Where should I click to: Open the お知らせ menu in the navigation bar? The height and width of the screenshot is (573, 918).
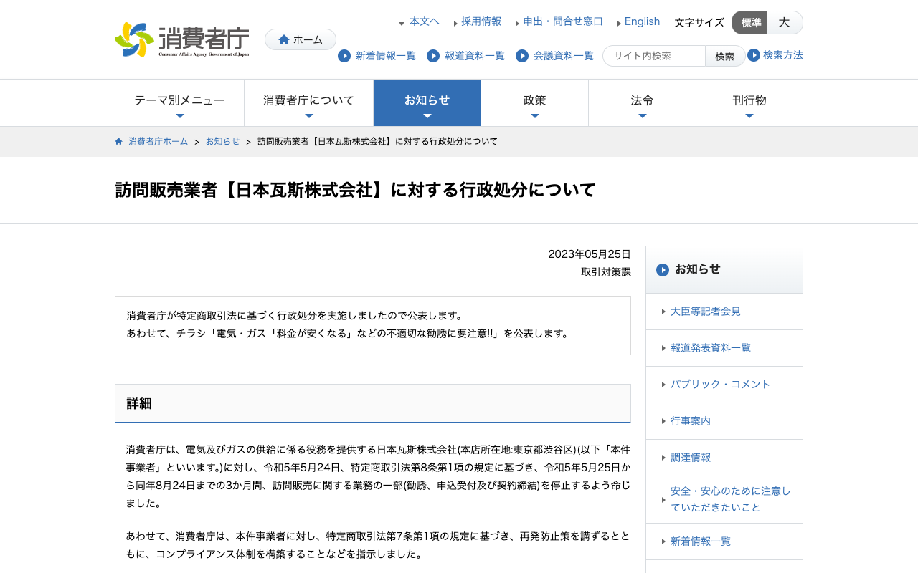tap(427, 103)
